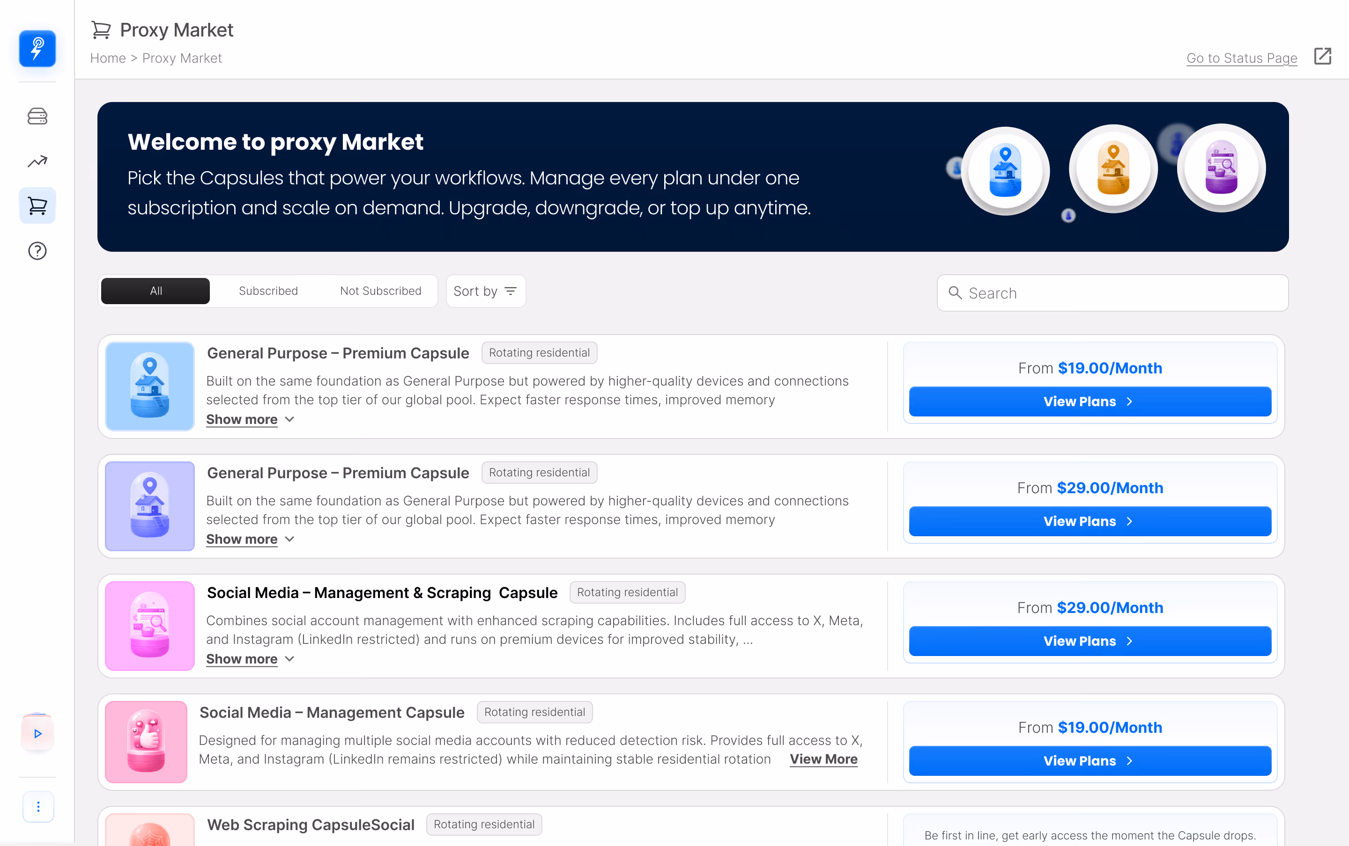
Task: Click the play button sidebar icon
Action: 37,733
